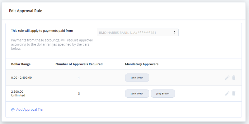This screenshot has width=249, height=124.
Task: Click the Mandatory Approvers column header
Action: click(142, 64)
